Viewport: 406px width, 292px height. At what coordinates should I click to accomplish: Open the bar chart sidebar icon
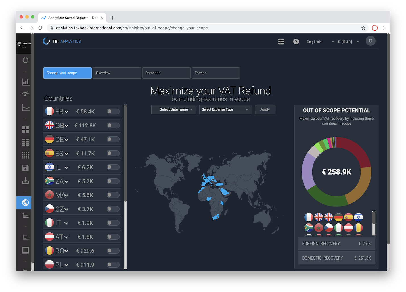26,82
